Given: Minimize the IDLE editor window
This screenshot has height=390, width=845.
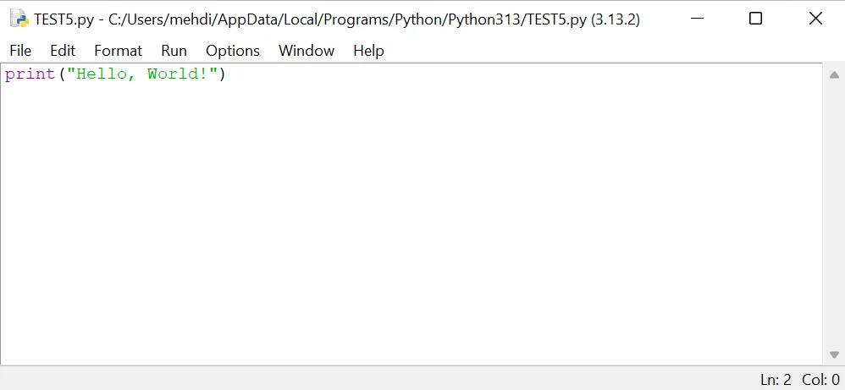Looking at the screenshot, I should 697,19.
